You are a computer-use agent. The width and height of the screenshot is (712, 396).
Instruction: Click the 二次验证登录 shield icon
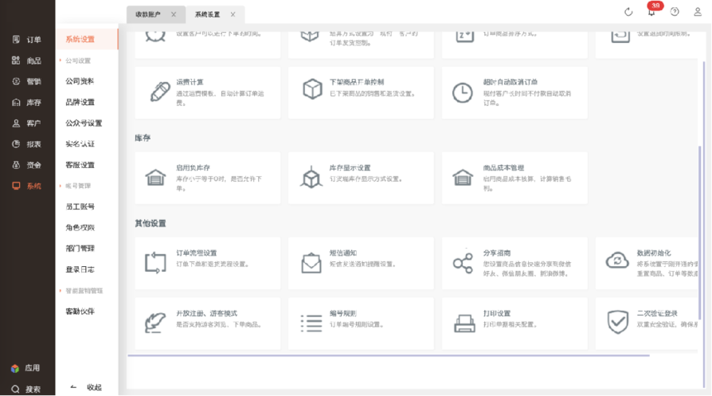coord(618,322)
